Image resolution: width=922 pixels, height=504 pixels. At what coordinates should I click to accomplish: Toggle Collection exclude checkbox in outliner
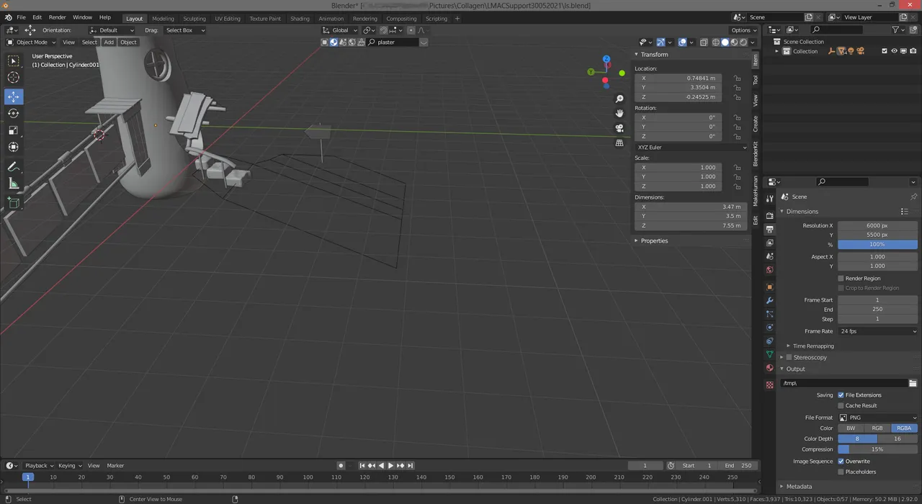click(885, 51)
